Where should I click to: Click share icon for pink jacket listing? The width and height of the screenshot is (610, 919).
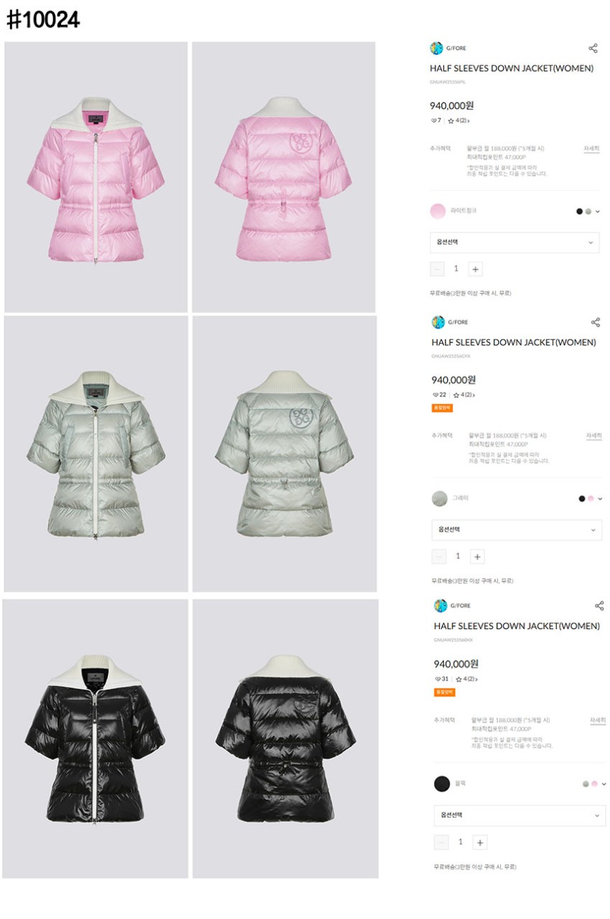[x=593, y=48]
